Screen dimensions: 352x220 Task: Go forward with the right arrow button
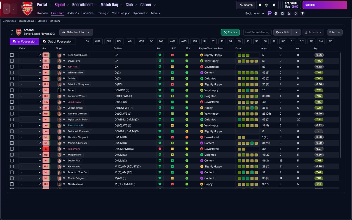pyautogui.click(x=14, y=9)
